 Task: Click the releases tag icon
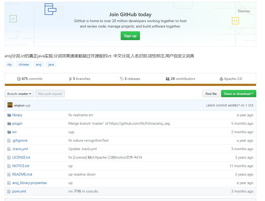pyautogui.click(x=122, y=79)
